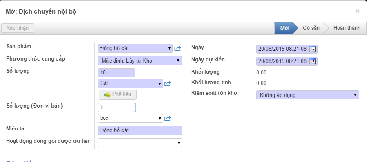
Task: Open external link icon next to Cái unit
Action: pos(168,83)
